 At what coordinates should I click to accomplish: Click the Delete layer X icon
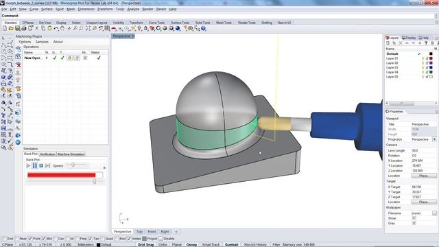tap(401, 43)
